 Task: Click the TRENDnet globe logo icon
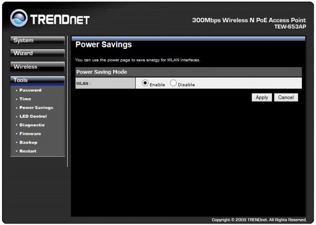click(x=19, y=19)
